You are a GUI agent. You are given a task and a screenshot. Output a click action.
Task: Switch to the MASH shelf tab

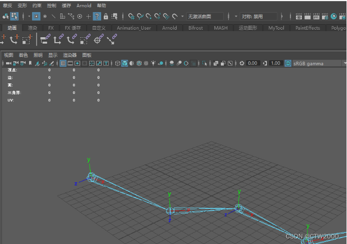tap(221, 28)
